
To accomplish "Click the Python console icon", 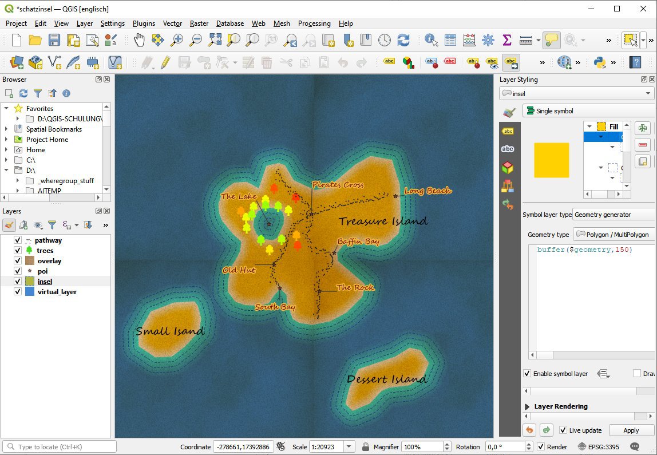I will (600, 62).
